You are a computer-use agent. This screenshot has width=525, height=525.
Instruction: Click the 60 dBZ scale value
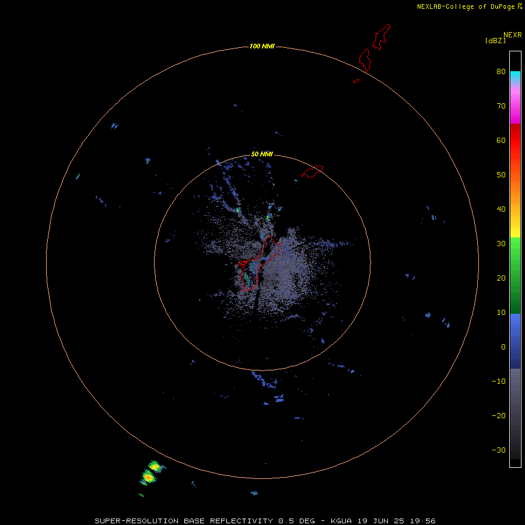click(501, 140)
